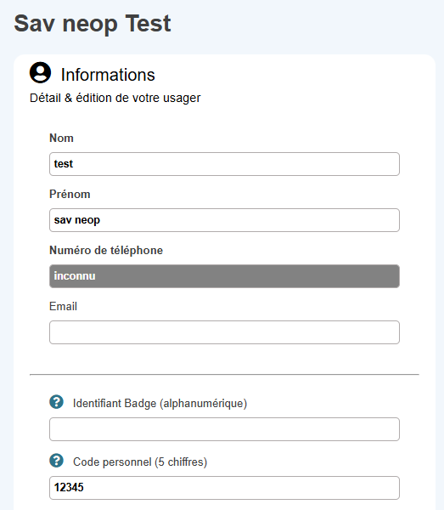
Task: Click blank card space below the Email field
Action: click(x=224, y=359)
